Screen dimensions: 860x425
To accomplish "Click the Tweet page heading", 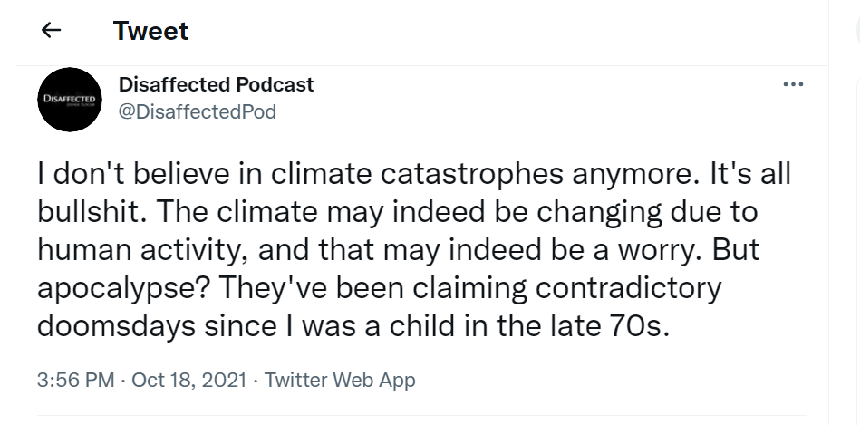I will 150,30.
